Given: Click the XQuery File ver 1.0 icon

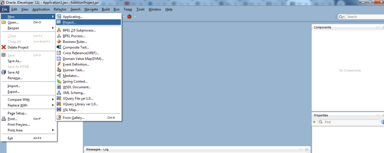Looking at the screenshot, I should 59,98.
